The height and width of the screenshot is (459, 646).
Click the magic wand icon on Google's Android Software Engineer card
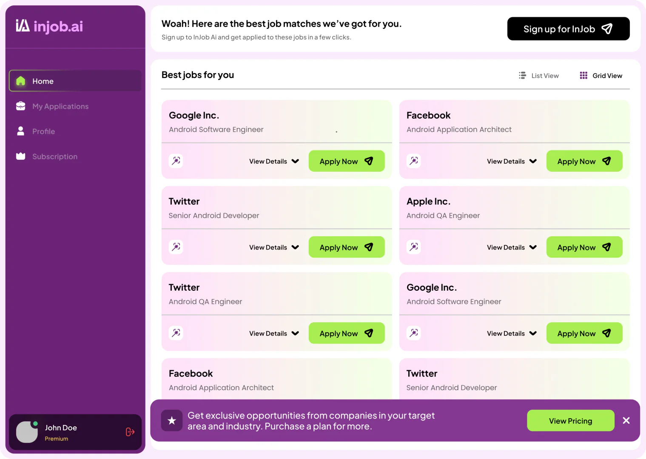176,161
